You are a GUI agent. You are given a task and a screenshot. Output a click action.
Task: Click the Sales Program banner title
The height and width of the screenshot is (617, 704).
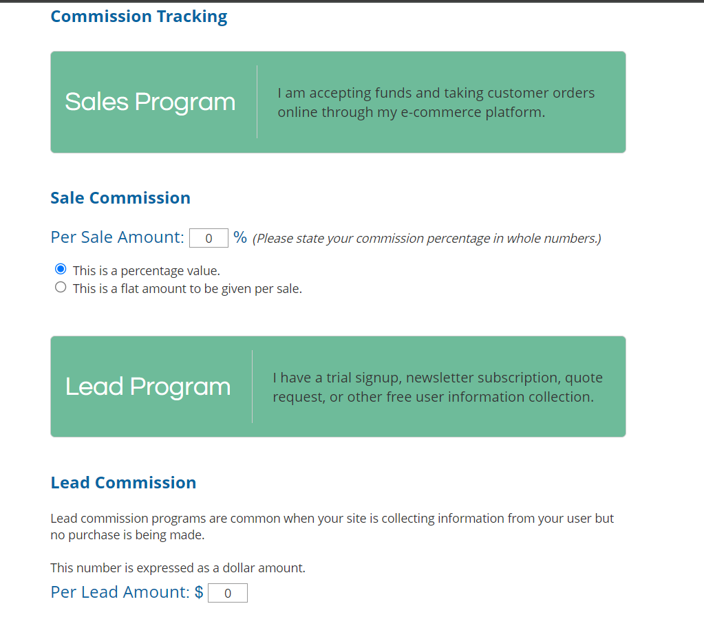coord(150,102)
